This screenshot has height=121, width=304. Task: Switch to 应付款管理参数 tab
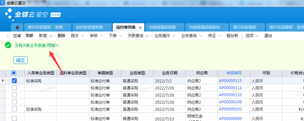click(x=92, y=27)
